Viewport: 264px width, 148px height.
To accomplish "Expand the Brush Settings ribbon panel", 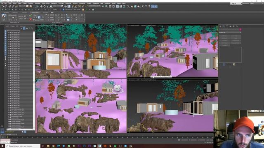I will pos(57,23).
